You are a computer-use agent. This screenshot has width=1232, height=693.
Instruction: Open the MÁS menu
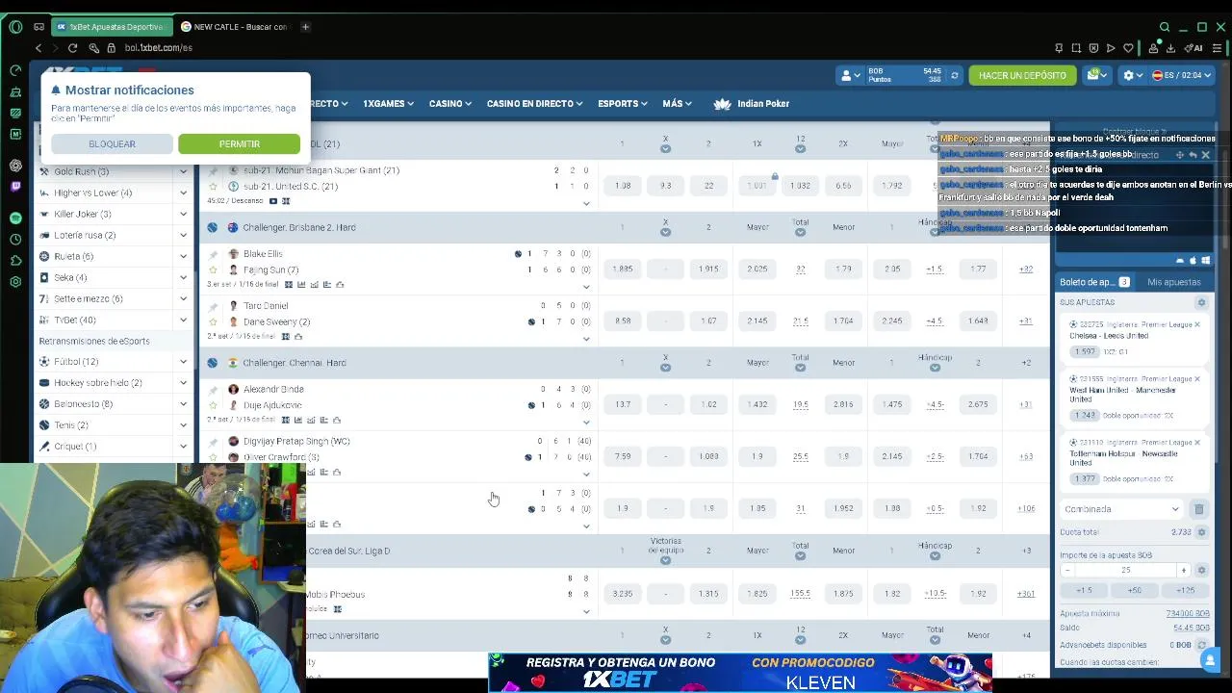(677, 103)
